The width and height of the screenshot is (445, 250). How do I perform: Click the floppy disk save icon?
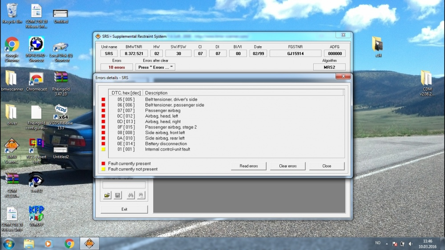pyautogui.click(x=118, y=195)
